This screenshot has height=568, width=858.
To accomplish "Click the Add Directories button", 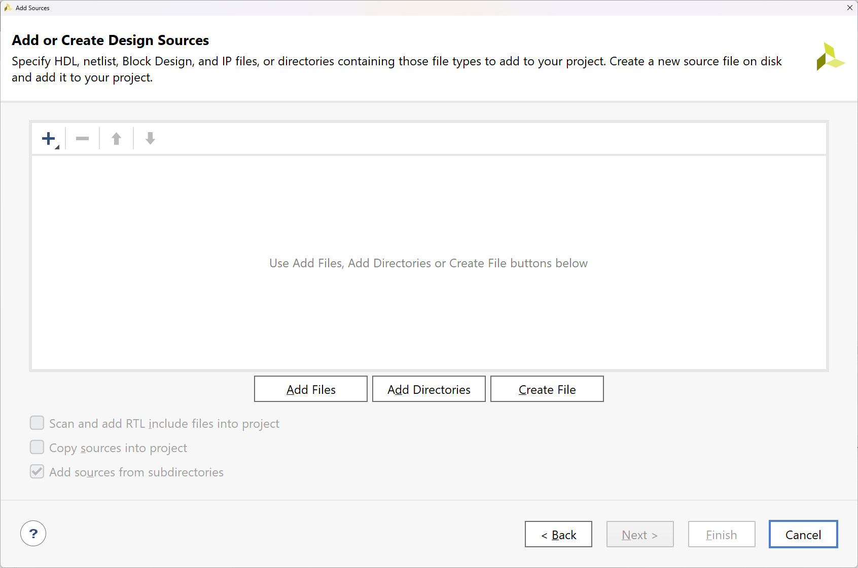I will [x=428, y=389].
